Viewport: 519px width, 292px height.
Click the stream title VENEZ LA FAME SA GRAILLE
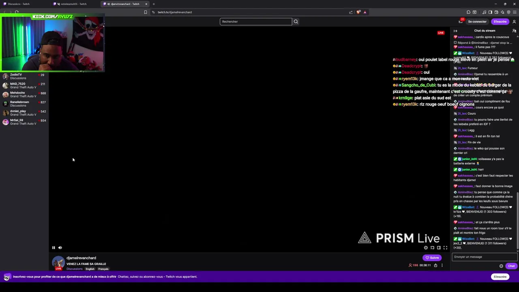point(86,264)
